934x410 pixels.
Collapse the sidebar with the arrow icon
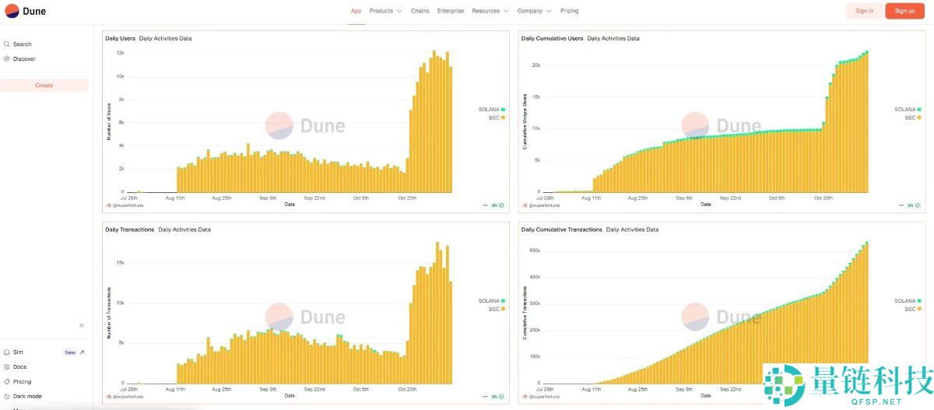[x=82, y=325]
